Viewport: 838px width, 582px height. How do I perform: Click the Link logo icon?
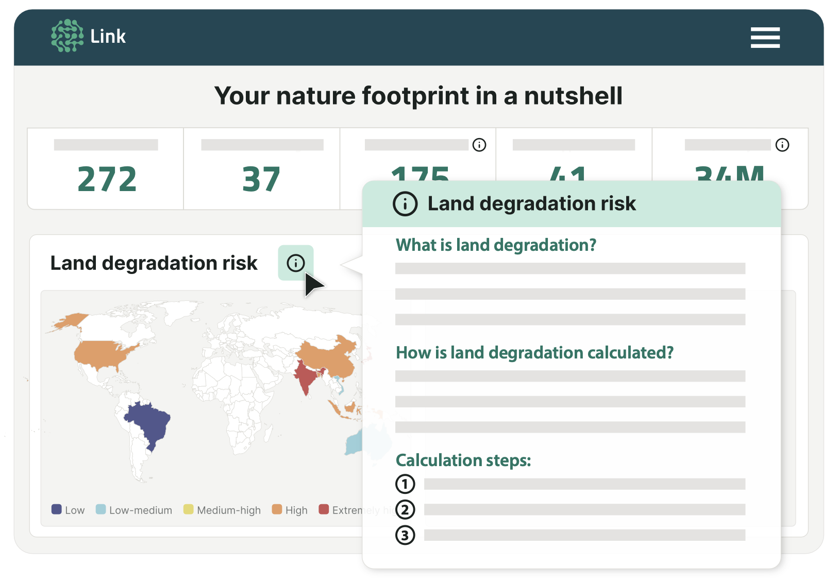(68, 36)
